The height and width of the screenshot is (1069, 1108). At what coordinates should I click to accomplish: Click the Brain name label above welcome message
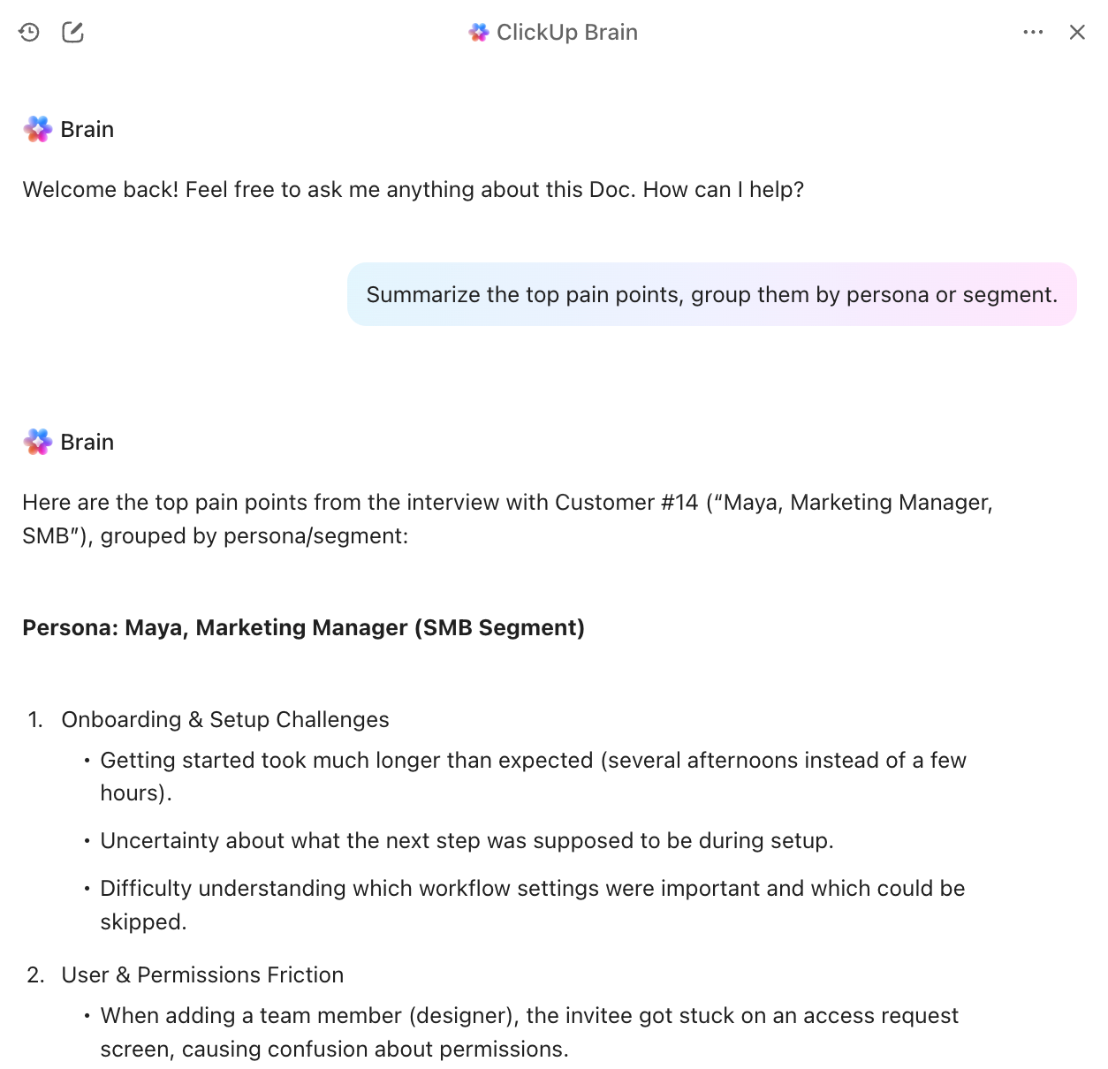tap(87, 129)
